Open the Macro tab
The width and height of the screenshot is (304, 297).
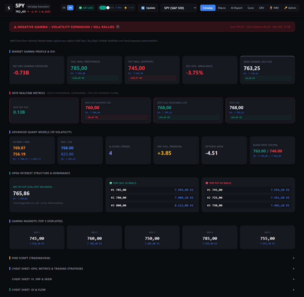pyautogui.click(x=222, y=8)
